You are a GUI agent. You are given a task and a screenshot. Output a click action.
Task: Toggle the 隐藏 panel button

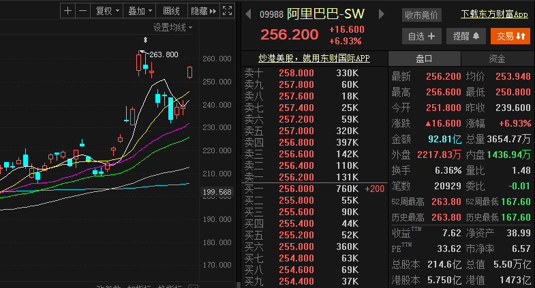(x=203, y=11)
